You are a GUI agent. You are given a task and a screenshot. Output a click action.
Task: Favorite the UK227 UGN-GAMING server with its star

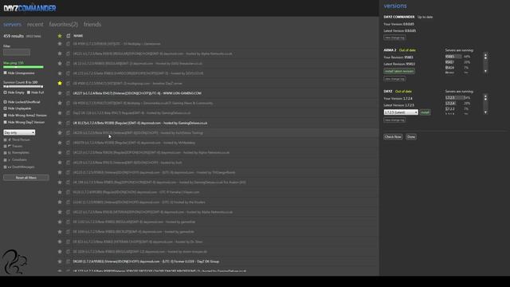pos(60,93)
